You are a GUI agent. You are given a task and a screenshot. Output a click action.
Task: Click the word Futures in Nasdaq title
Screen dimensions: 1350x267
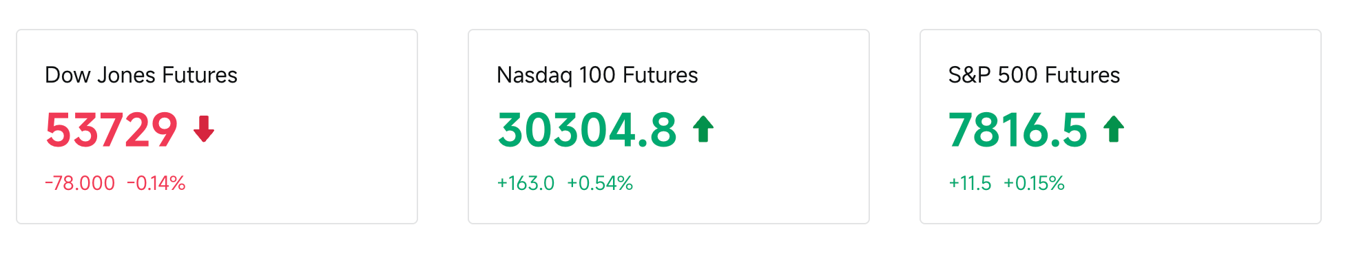[659, 75]
